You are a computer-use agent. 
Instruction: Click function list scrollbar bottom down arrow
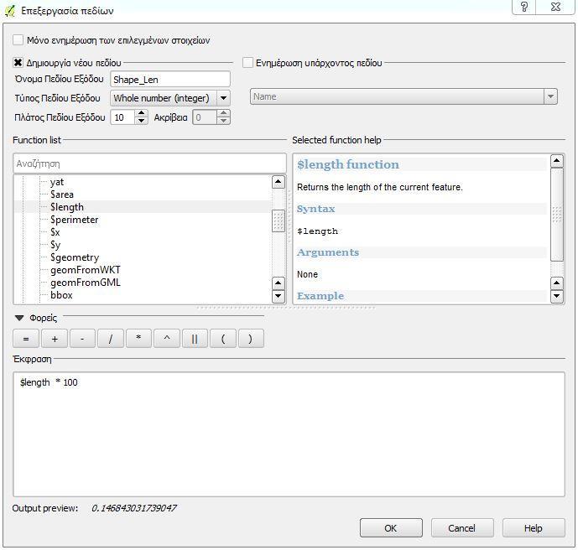279,296
